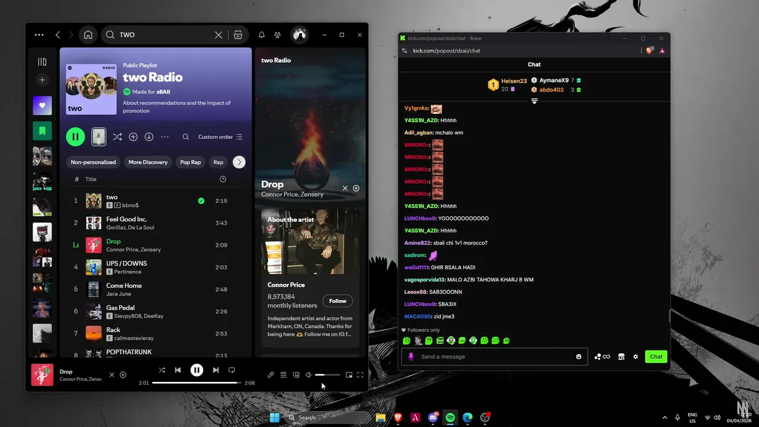Viewport: 759px width, 427px height.
Task: Seek on the song progress bar
Action: (197, 383)
